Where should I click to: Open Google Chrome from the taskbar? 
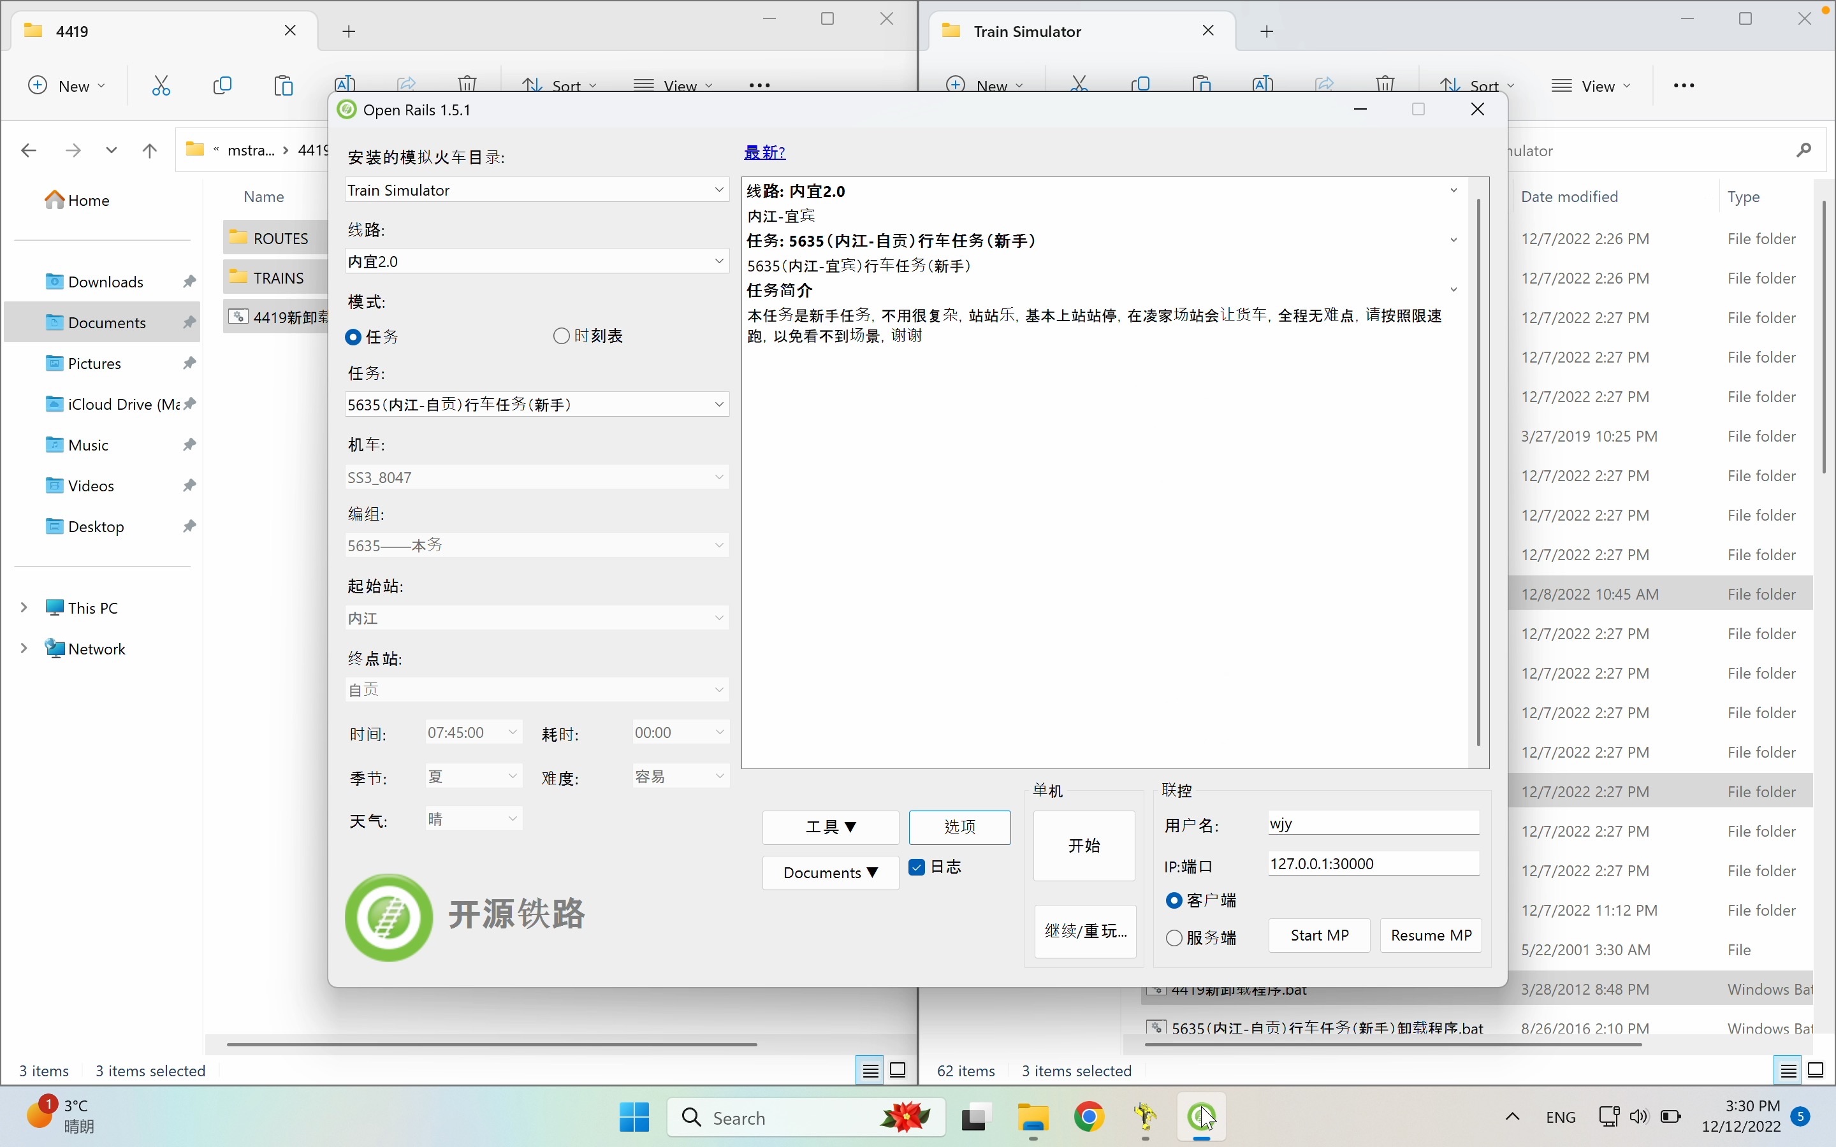click(1089, 1118)
